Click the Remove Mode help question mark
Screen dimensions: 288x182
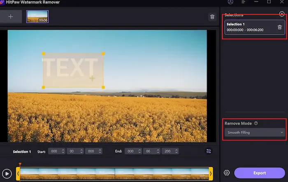(256, 123)
